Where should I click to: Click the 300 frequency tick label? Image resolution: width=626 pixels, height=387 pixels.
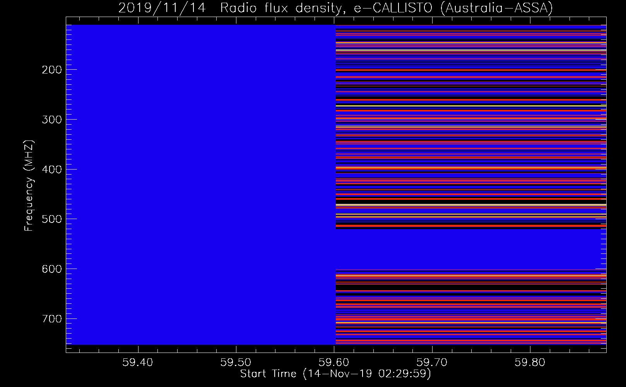point(51,120)
